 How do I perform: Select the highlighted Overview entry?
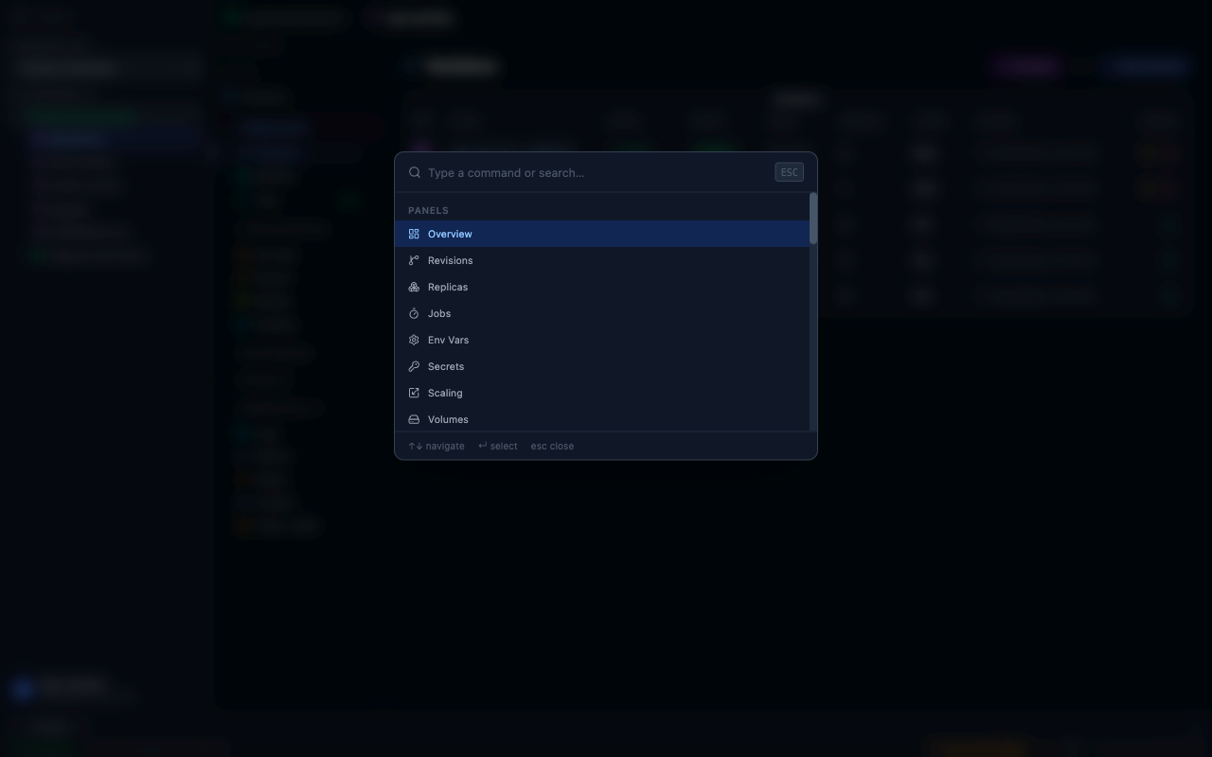coord(450,233)
